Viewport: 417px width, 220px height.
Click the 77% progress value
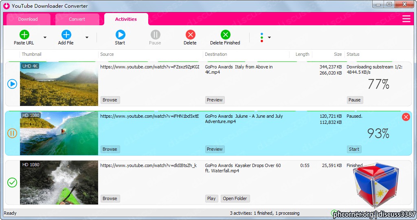[378, 84]
